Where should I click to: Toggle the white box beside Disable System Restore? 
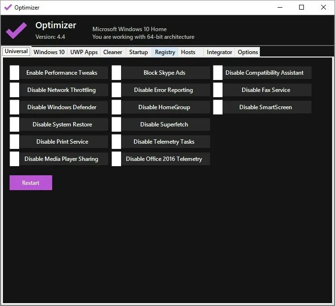(x=14, y=125)
